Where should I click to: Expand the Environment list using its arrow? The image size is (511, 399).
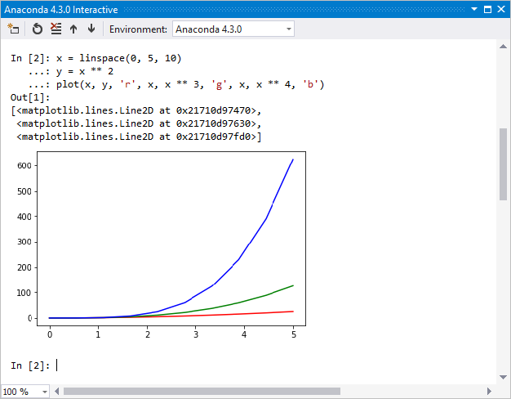click(x=289, y=29)
